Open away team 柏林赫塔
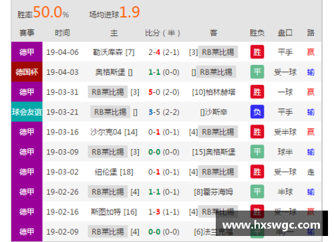 click(x=214, y=92)
